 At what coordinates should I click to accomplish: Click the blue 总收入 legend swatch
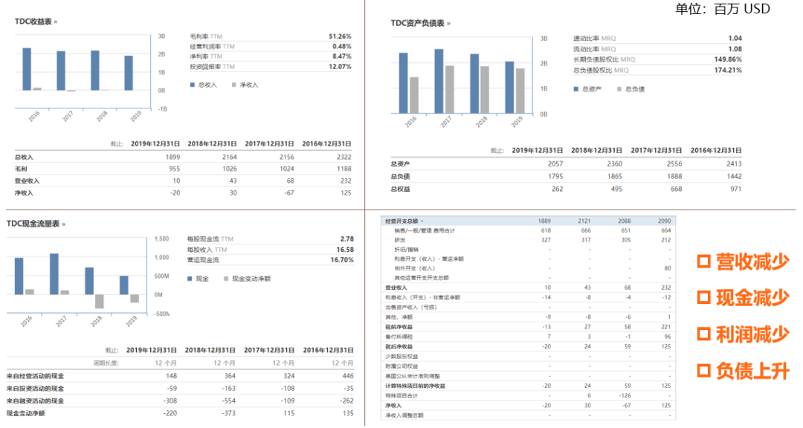coord(193,85)
